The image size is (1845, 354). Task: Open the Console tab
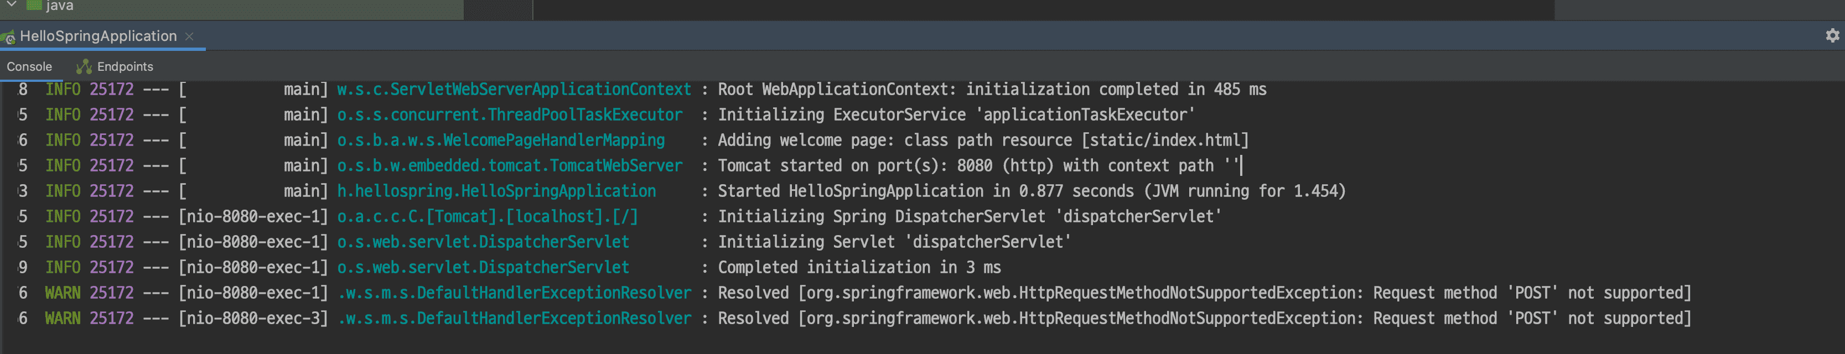click(29, 66)
